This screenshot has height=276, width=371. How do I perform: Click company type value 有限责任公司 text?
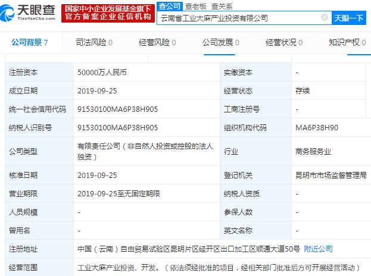tap(145, 152)
